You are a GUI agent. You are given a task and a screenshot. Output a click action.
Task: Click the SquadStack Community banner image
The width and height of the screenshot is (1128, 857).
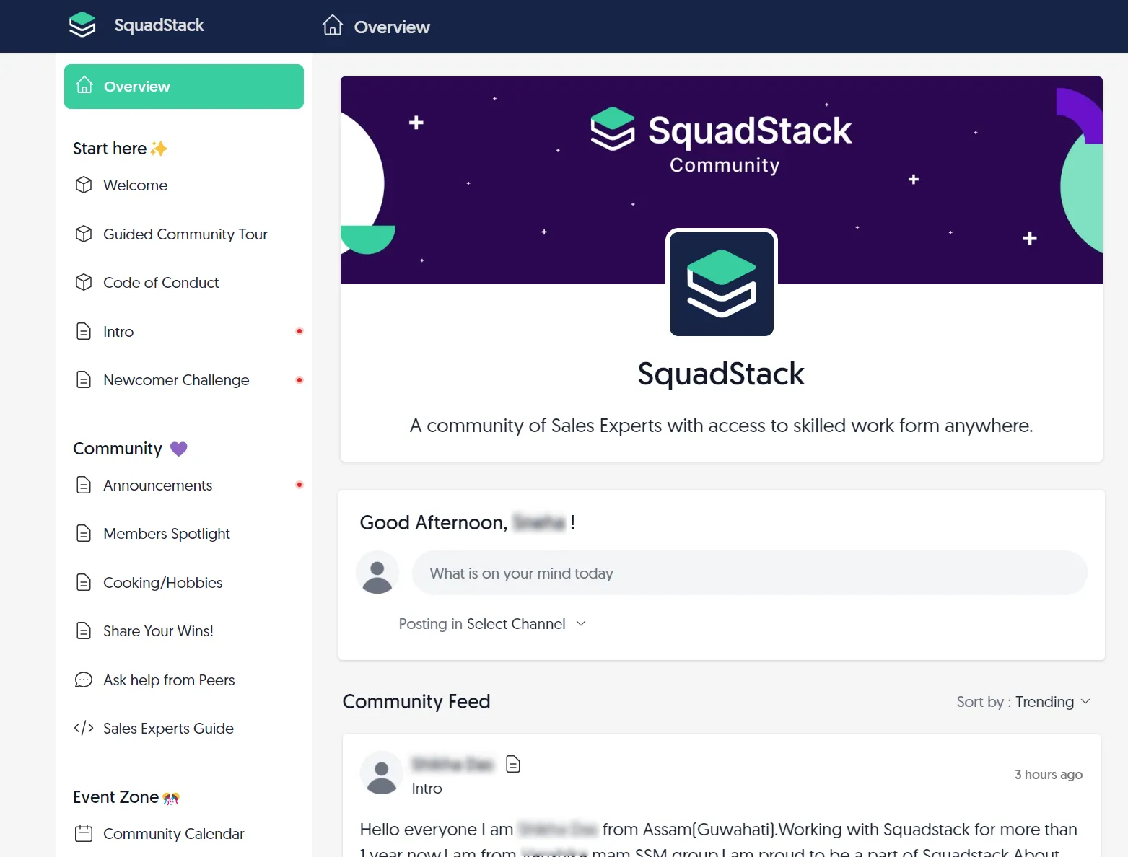coord(722,180)
